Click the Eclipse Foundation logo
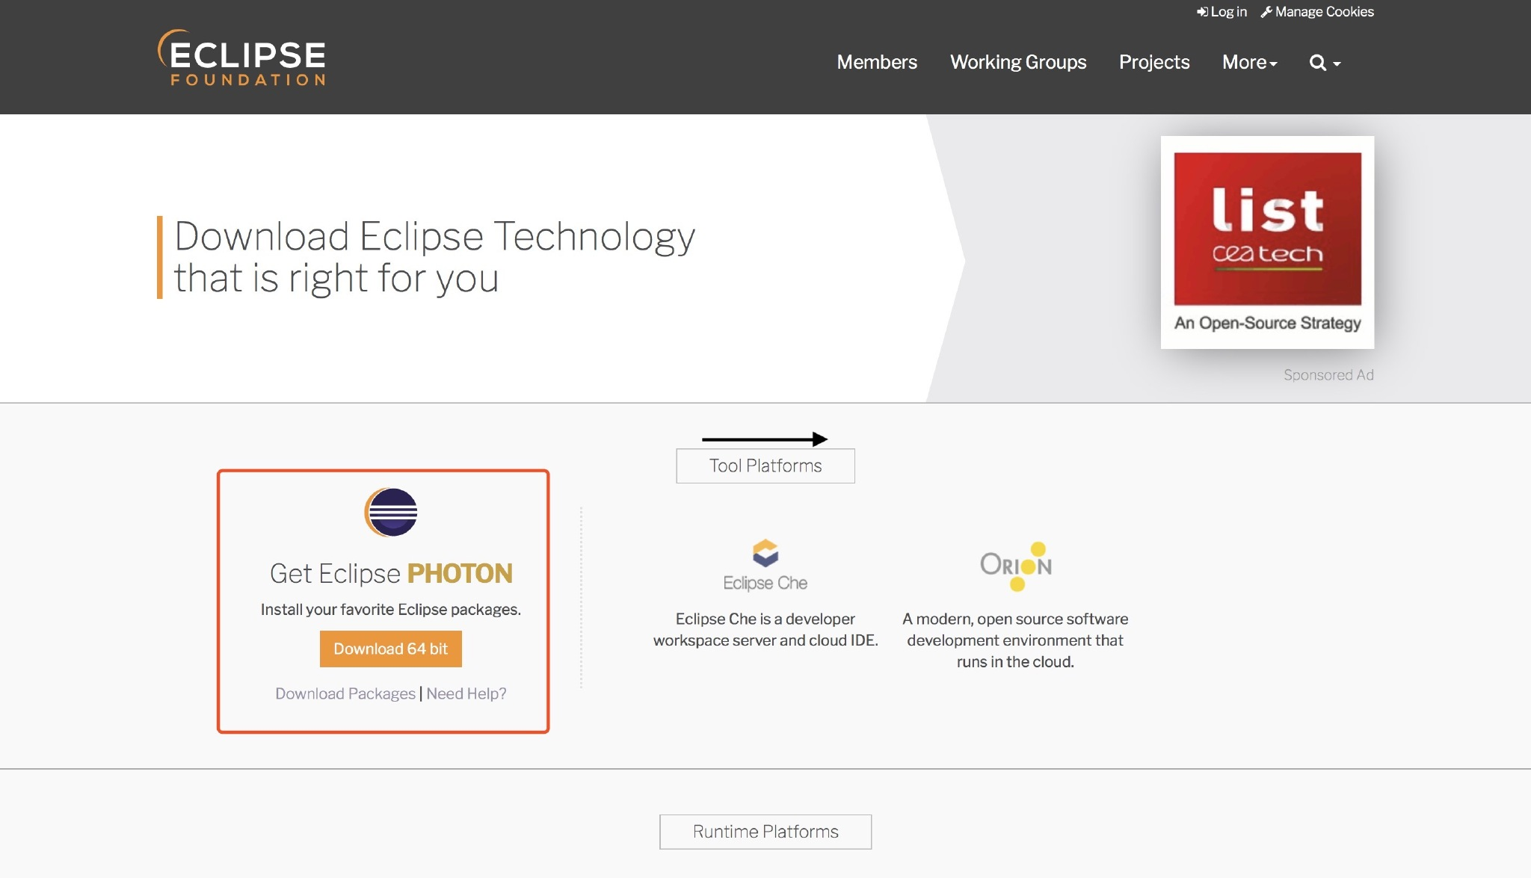This screenshot has height=878, width=1531. [x=241, y=60]
